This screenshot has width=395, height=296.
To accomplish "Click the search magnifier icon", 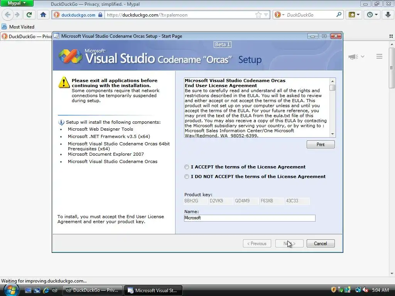I will (339, 15).
